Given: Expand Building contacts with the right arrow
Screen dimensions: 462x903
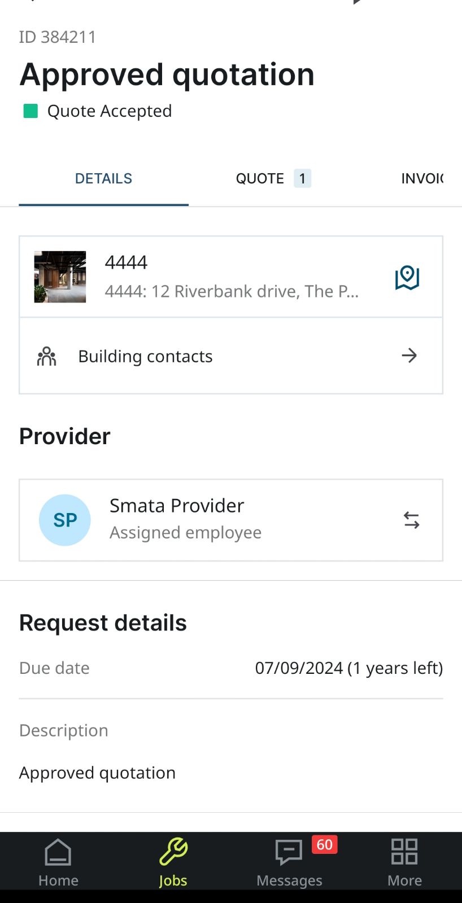Looking at the screenshot, I should 409,356.
